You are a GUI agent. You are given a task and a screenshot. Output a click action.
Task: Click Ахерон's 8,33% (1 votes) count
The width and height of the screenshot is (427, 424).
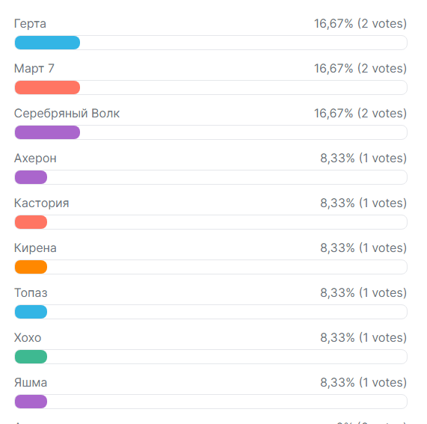363,159
